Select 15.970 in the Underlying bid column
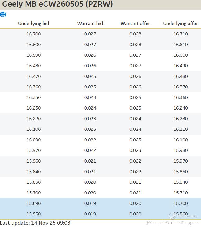The height and width of the screenshot is (227, 201). (x=34, y=150)
